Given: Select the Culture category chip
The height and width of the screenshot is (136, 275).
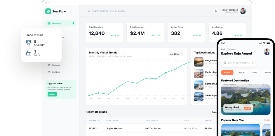Looking at the screenshot, I should click(x=241, y=72).
